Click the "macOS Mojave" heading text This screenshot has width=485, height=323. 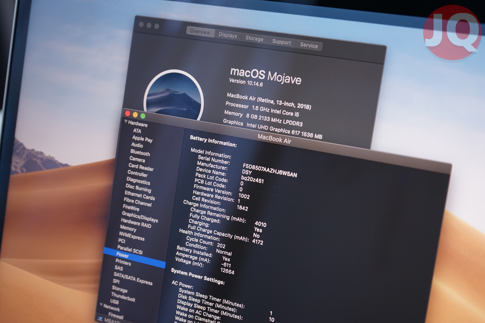266,76
